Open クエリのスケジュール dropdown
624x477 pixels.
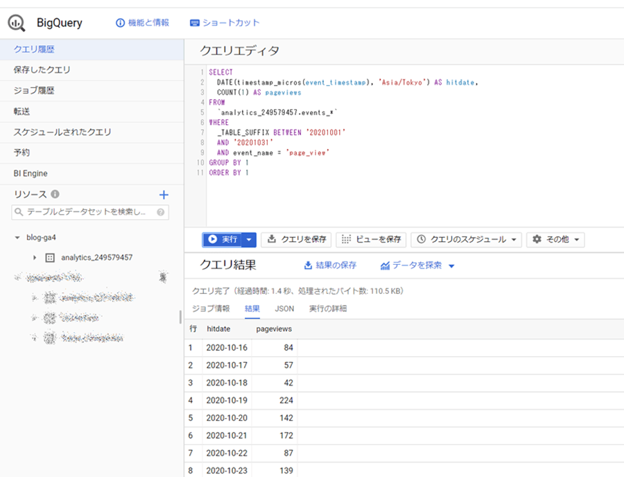pos(467,239)
